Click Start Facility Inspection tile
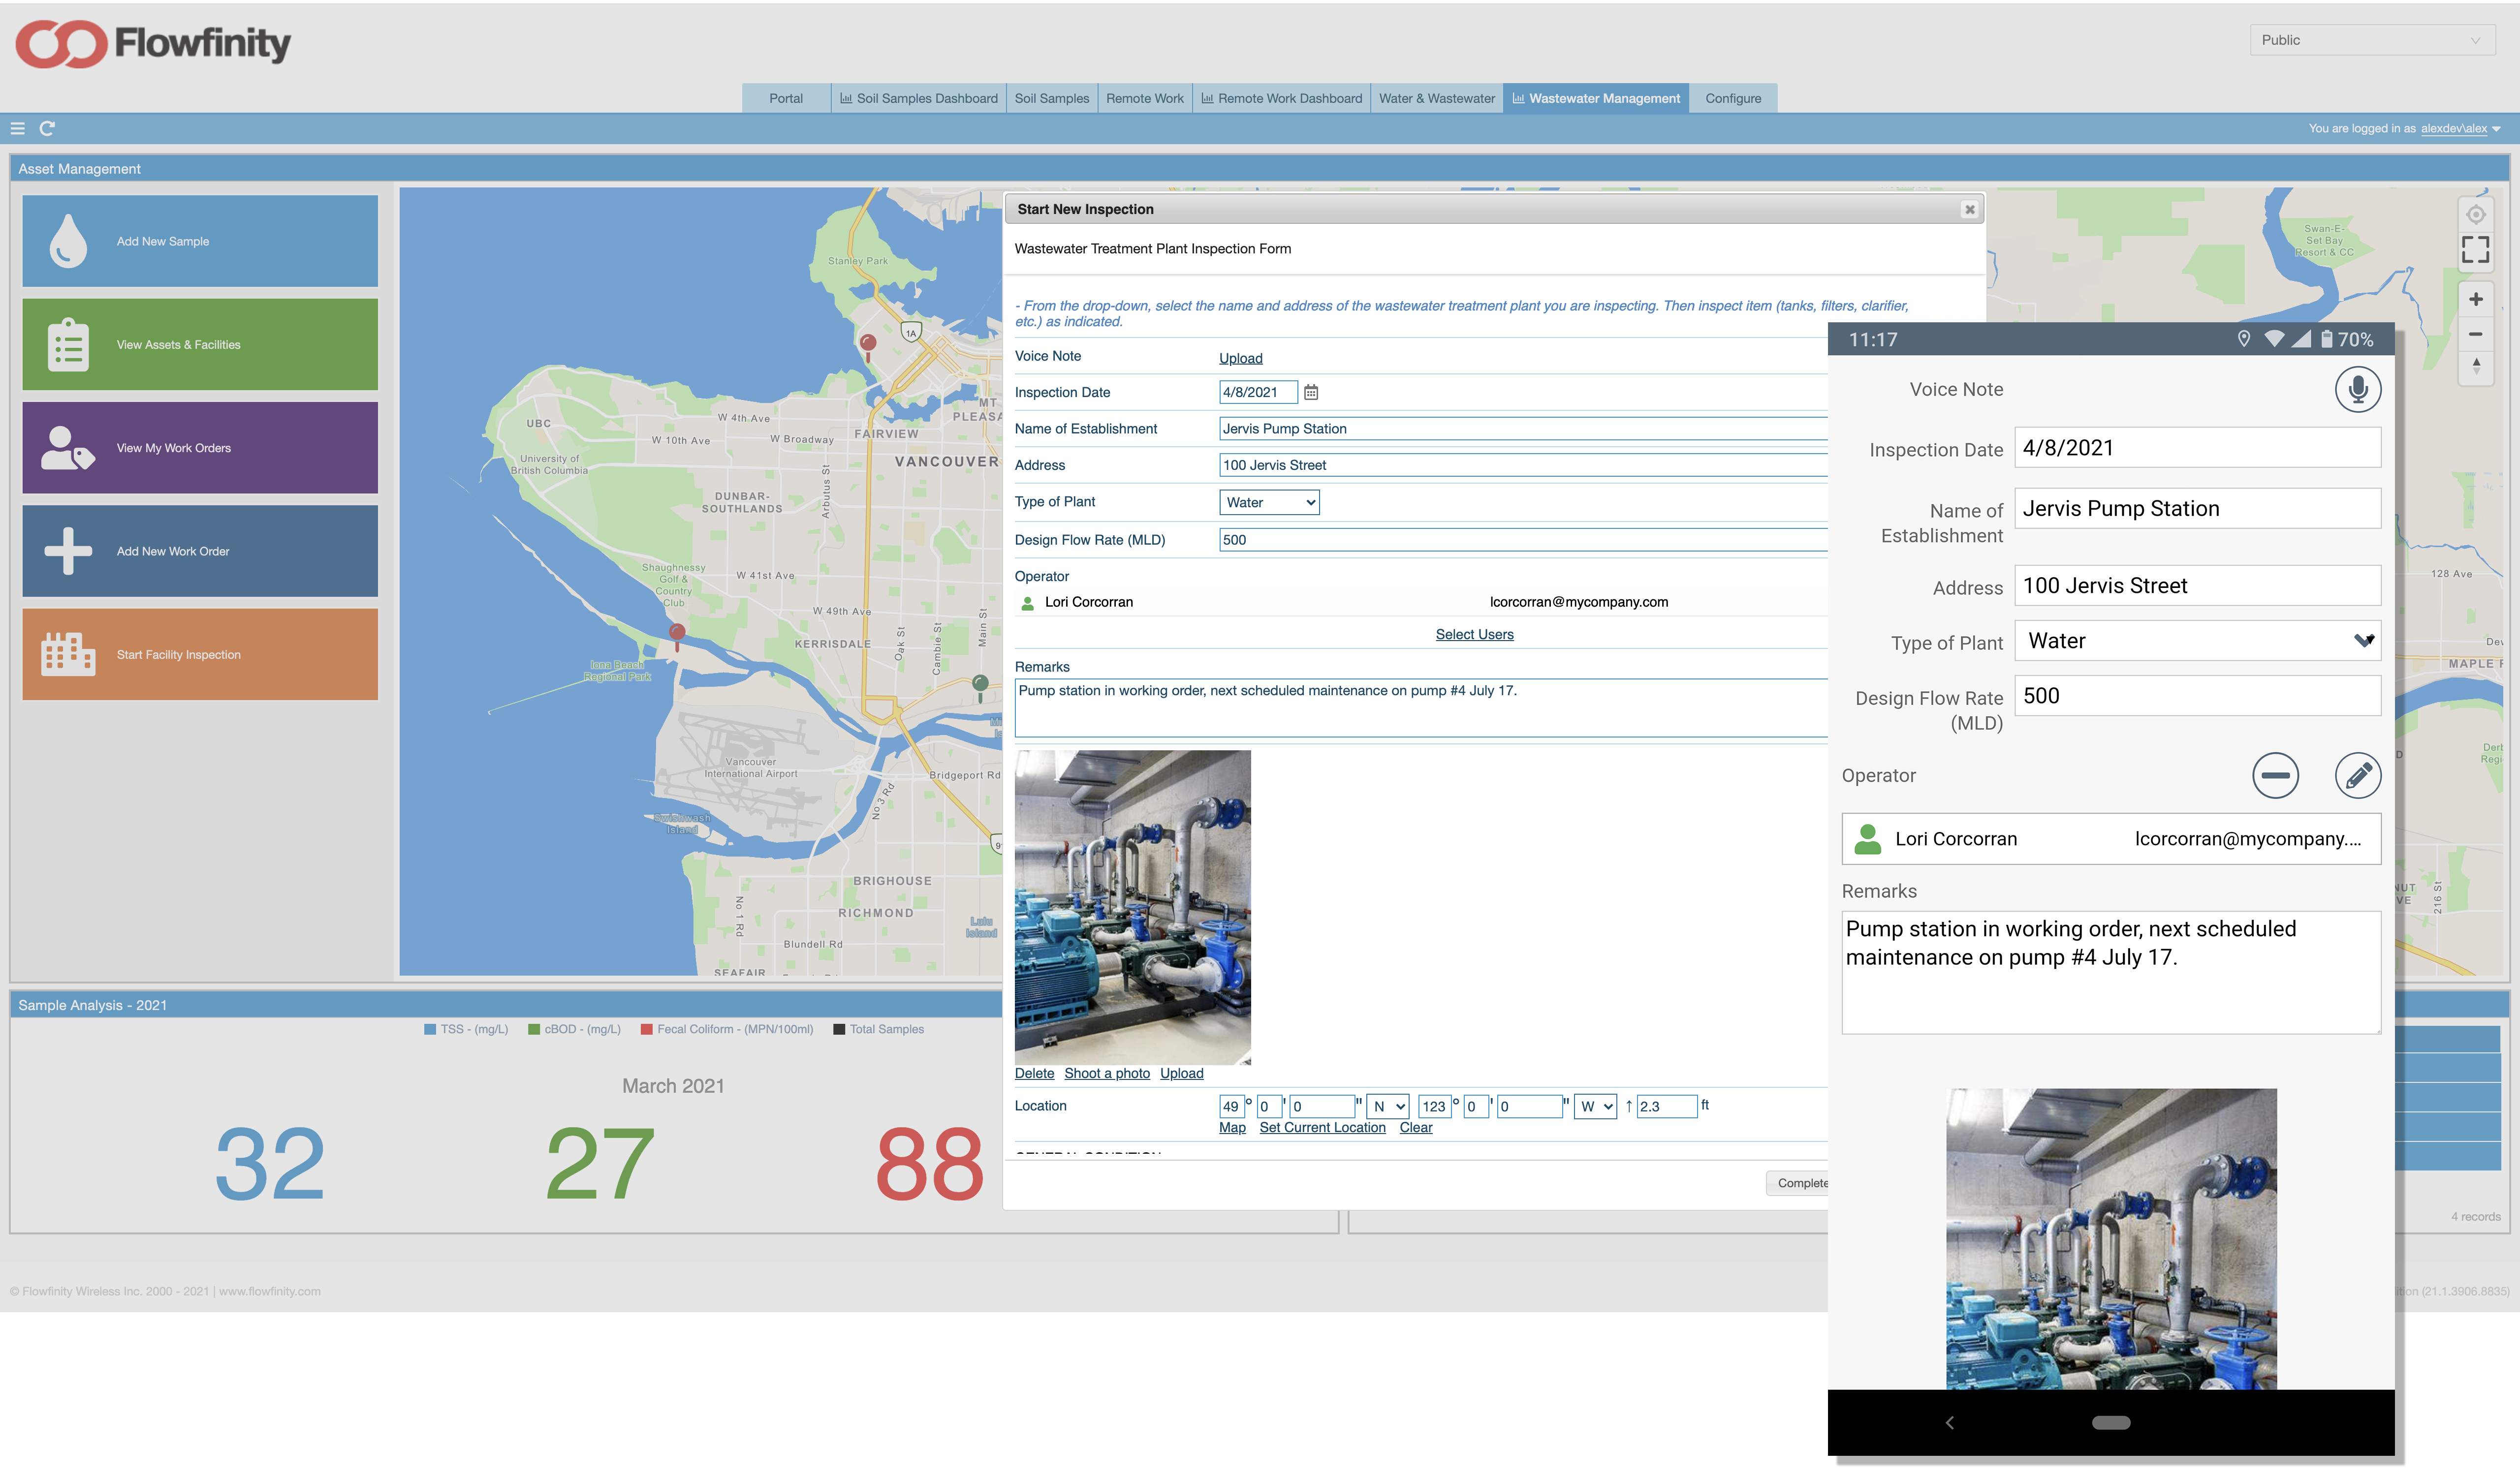2520x1476 pixels. [x=200, y=654]
